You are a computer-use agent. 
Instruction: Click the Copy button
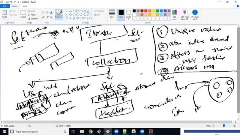point(13,15)
